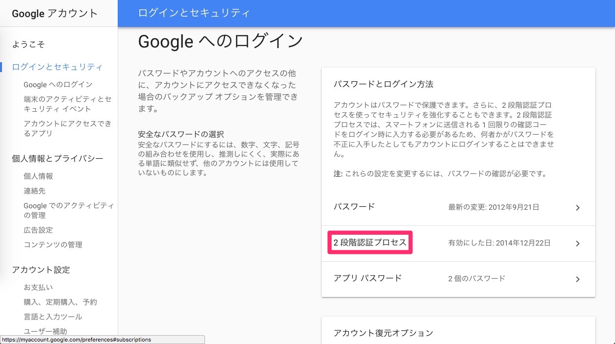Select 個人情報とプライバシー section heading

click(x=57, y=159)
